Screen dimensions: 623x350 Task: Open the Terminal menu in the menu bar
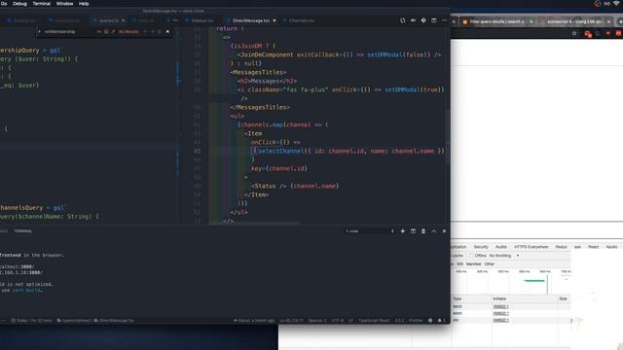41,4
